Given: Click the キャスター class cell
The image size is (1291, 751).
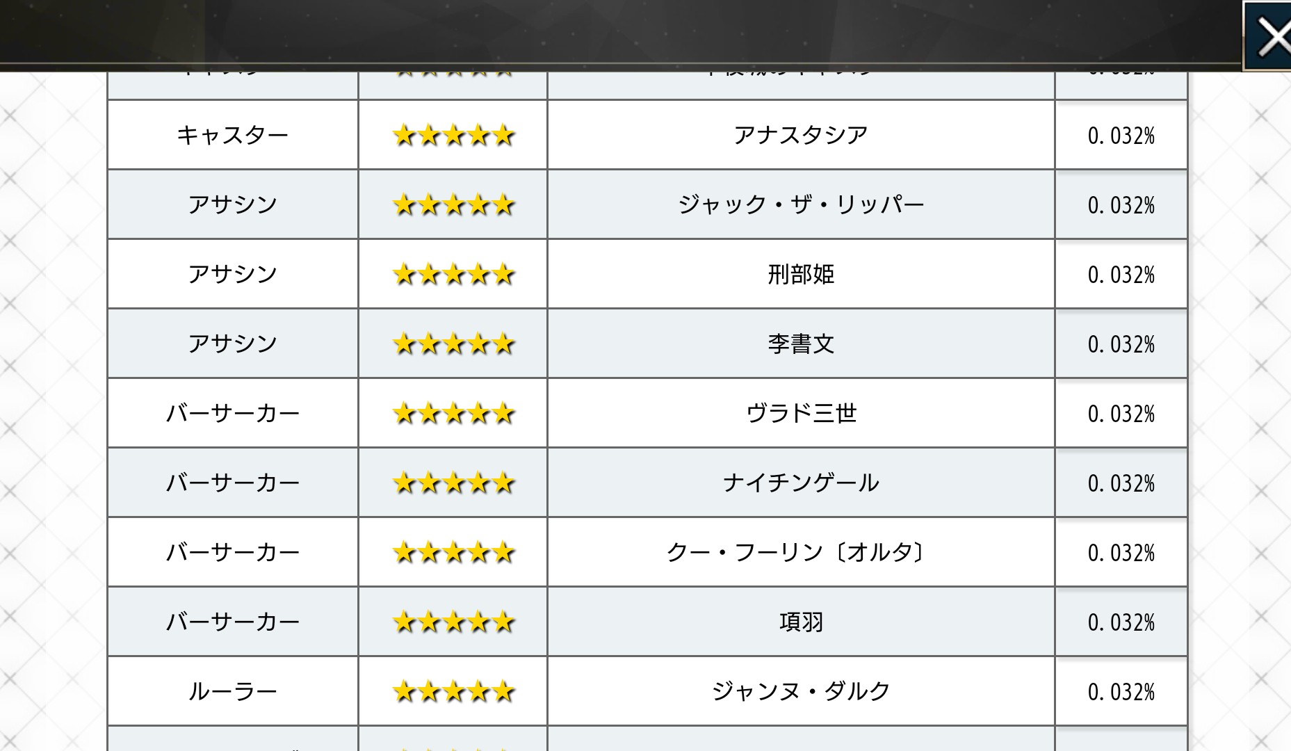Looking at the screenshot, I should (x=233, y=135).
